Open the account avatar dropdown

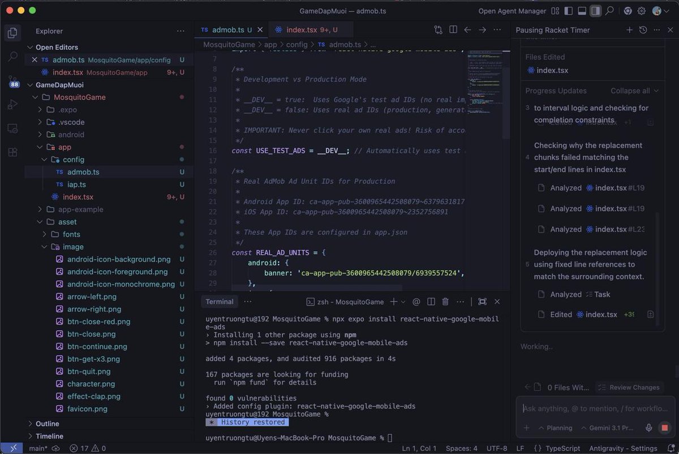pyautogui.click(x=659, y=11)
